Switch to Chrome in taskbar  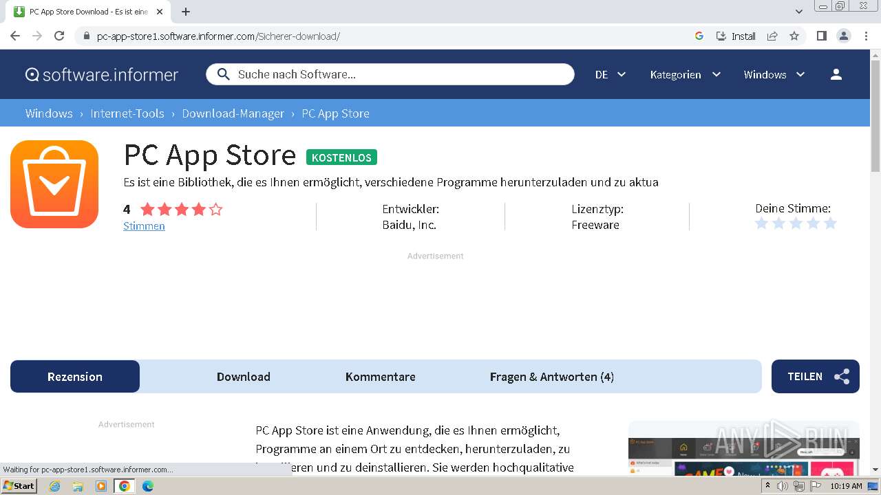[x=124, y=486]
